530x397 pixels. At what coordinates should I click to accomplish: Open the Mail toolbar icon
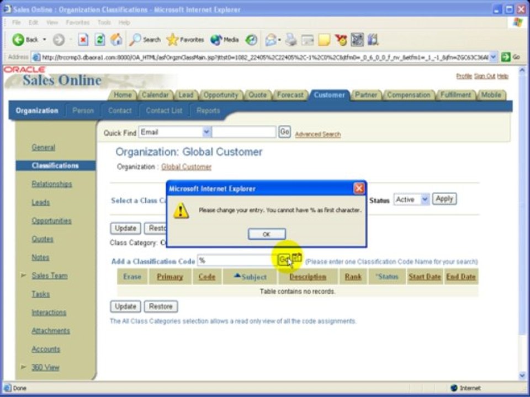point(272,40)
